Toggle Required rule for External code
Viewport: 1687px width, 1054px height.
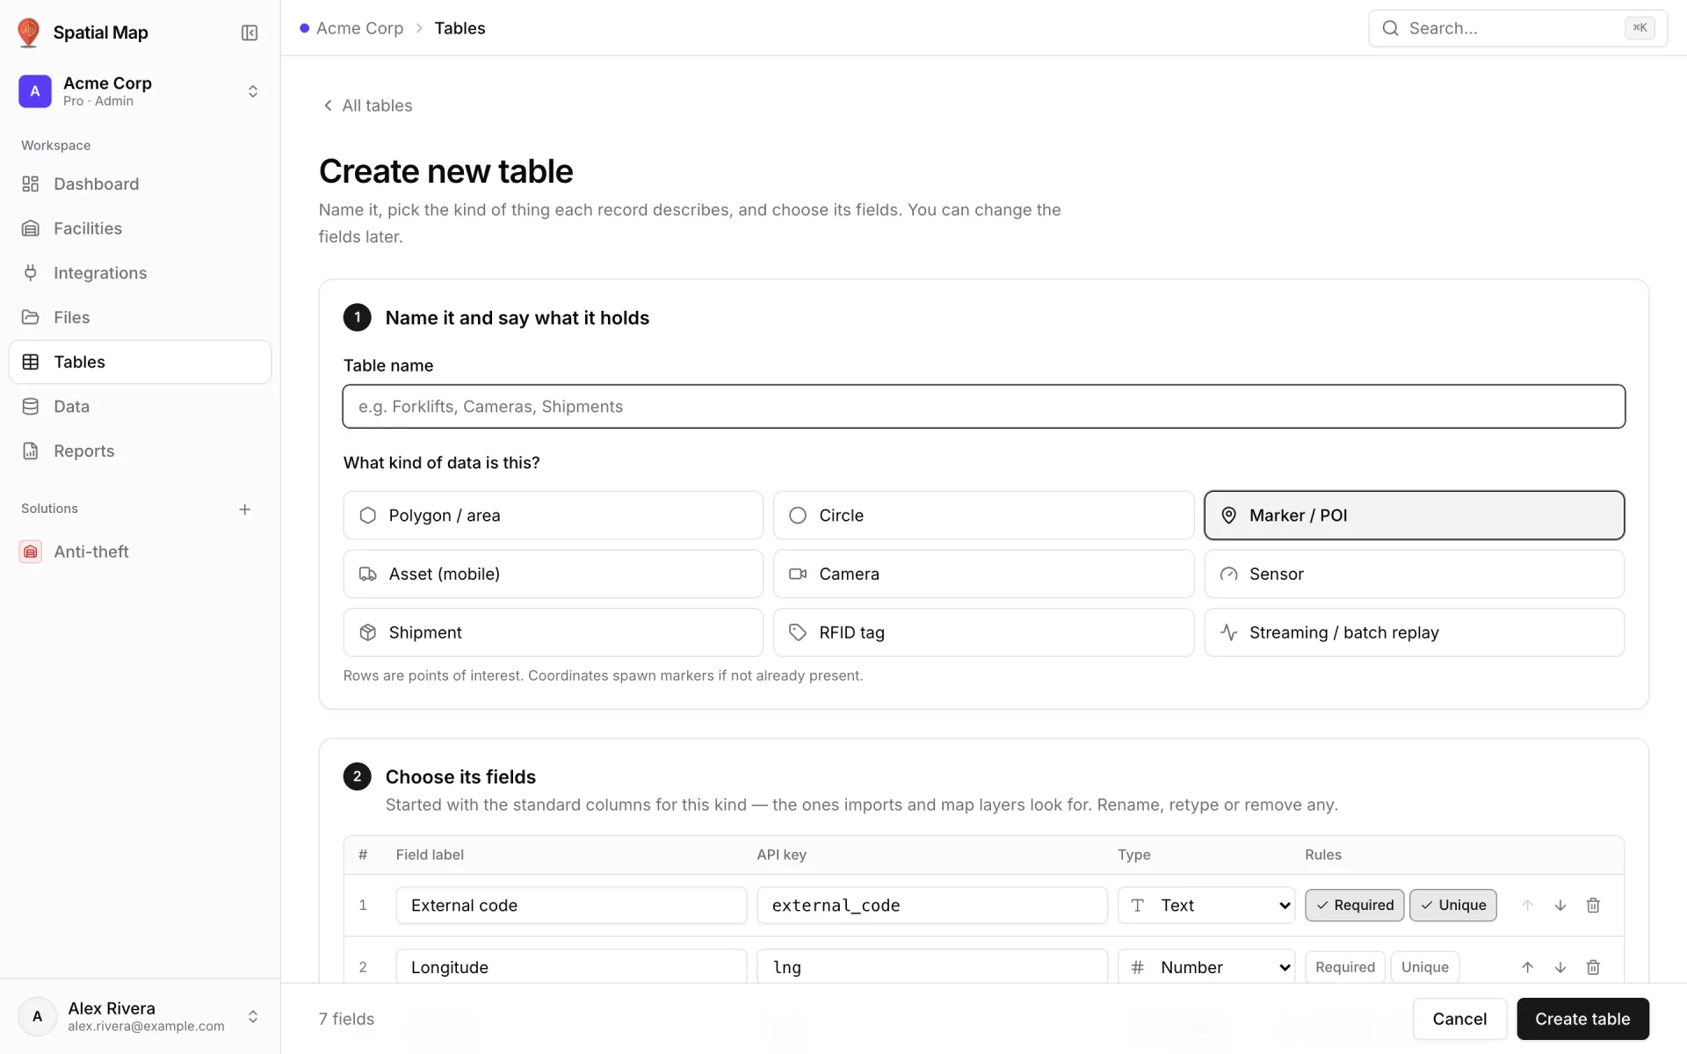coord(1354,906)
